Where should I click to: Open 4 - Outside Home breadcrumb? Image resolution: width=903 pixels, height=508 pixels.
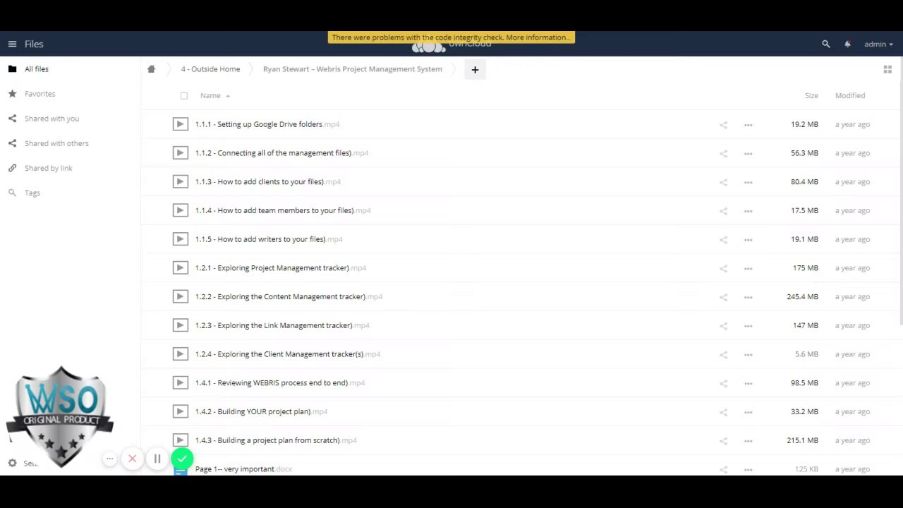(210, 69)
